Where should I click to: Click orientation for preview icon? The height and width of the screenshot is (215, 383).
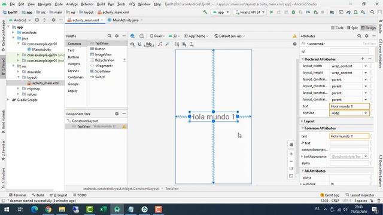click(x=142, y=36)
